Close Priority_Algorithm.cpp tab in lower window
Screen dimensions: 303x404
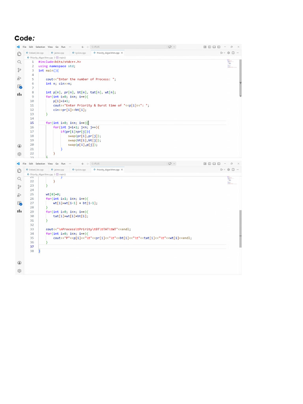[x=122, y=170]
